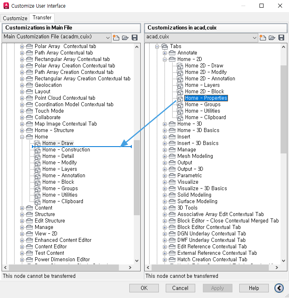Viewport: 289px width, 298px height.
Task: Click the Help button
Action: [254, 288]
